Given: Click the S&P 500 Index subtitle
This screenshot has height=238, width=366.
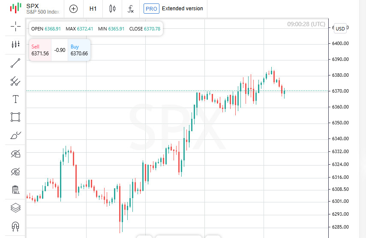Looking at the screenshot, I should [x=43, y=12].
